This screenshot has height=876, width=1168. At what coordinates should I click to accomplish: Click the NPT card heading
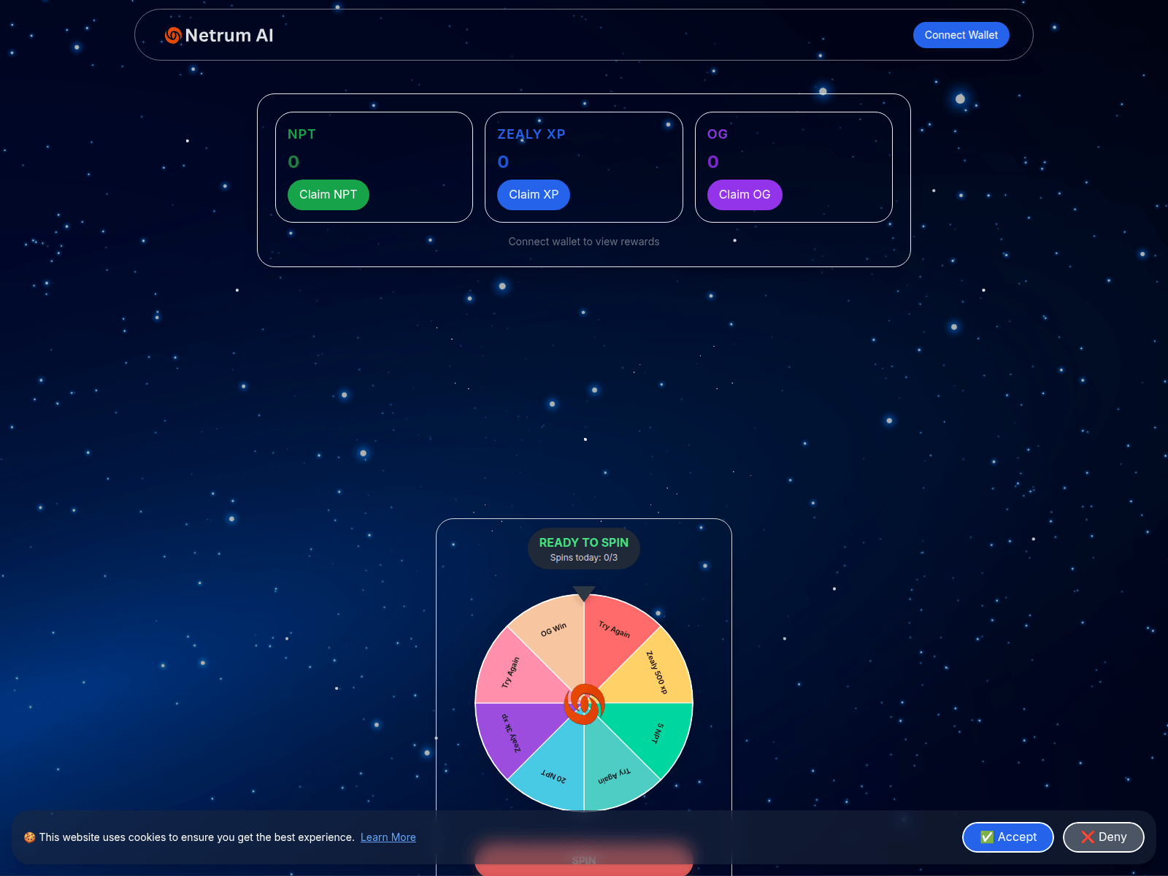point(301,134)
